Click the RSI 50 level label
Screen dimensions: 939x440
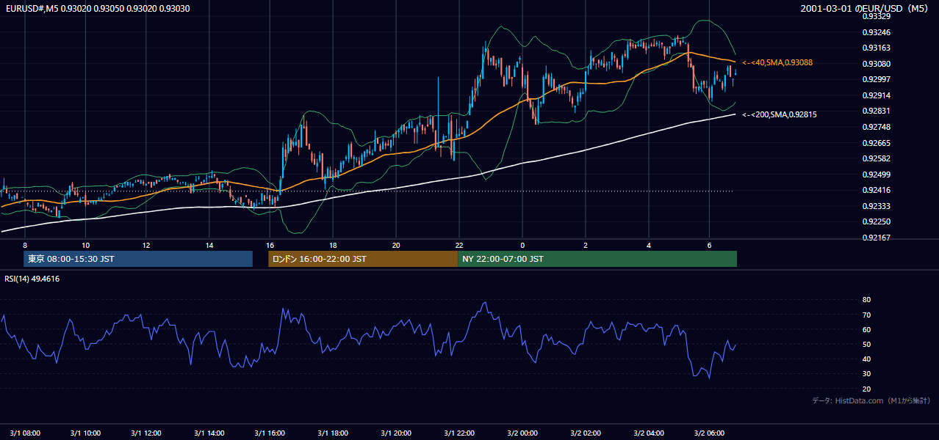pos(866,344)
